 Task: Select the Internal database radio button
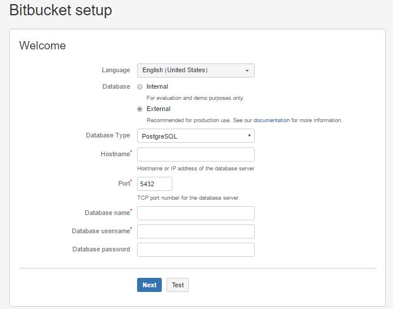140,87
